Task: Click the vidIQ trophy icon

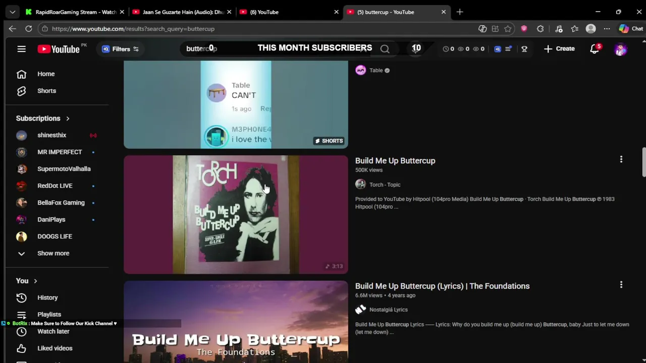Action: (524, 49)
